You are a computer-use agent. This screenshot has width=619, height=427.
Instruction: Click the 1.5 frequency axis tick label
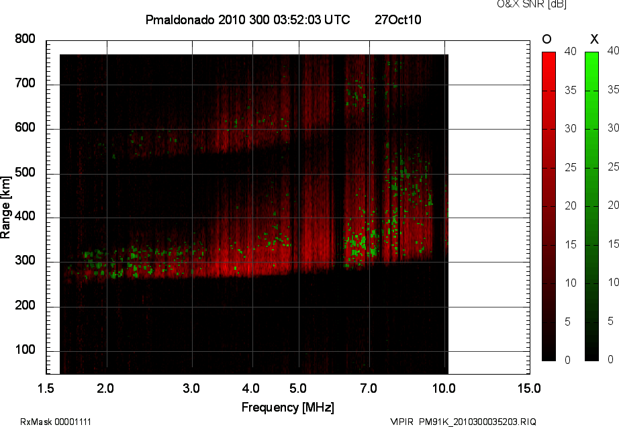46,389
